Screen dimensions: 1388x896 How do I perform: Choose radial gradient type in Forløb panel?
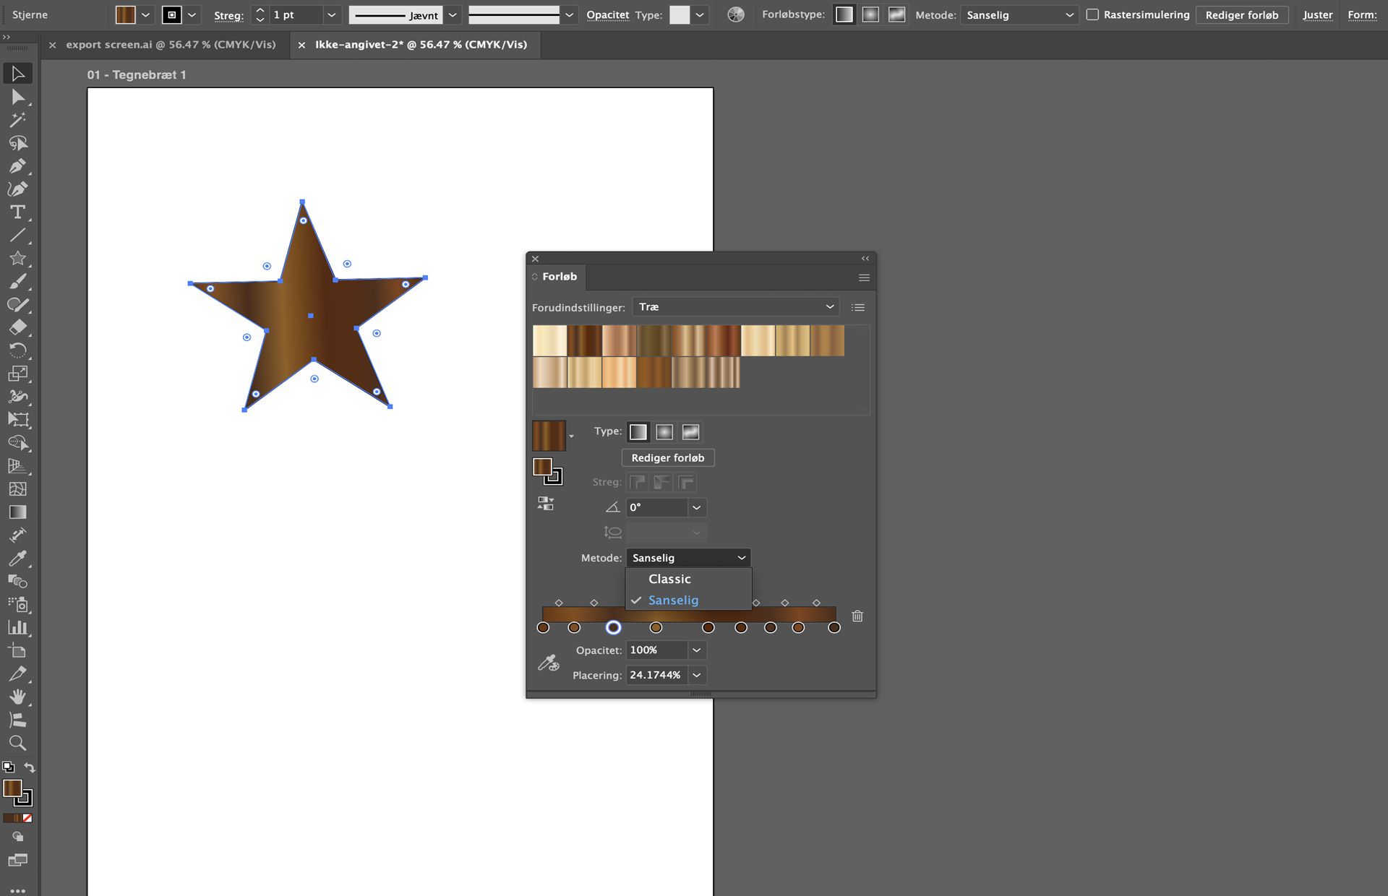click(x=664, y=432)
